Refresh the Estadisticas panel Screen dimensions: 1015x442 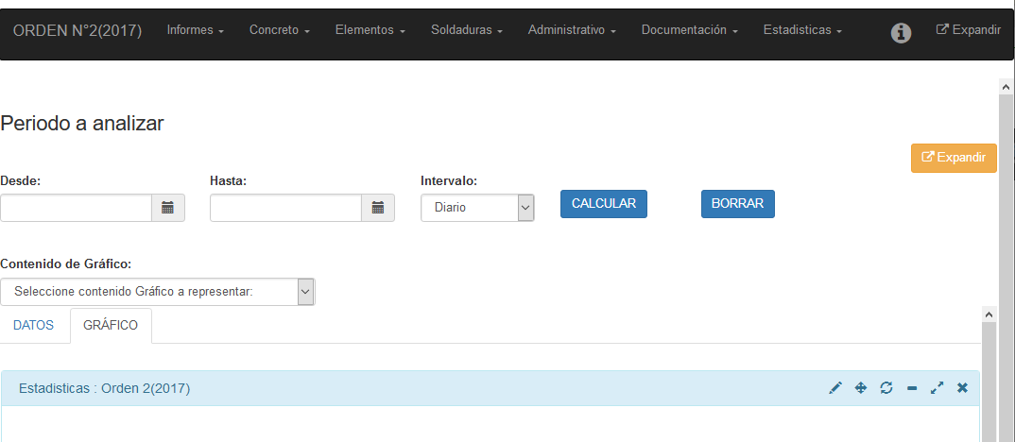886,388
